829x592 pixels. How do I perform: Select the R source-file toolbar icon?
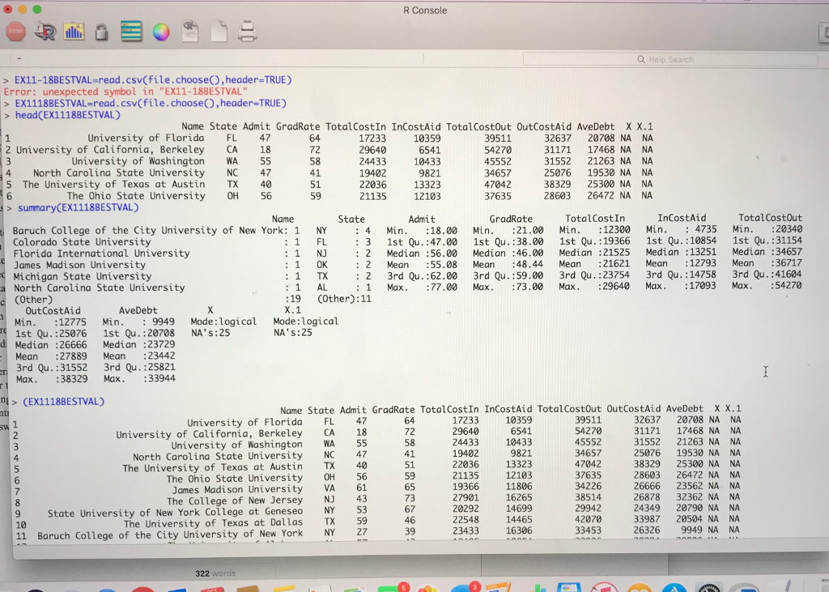46,31
